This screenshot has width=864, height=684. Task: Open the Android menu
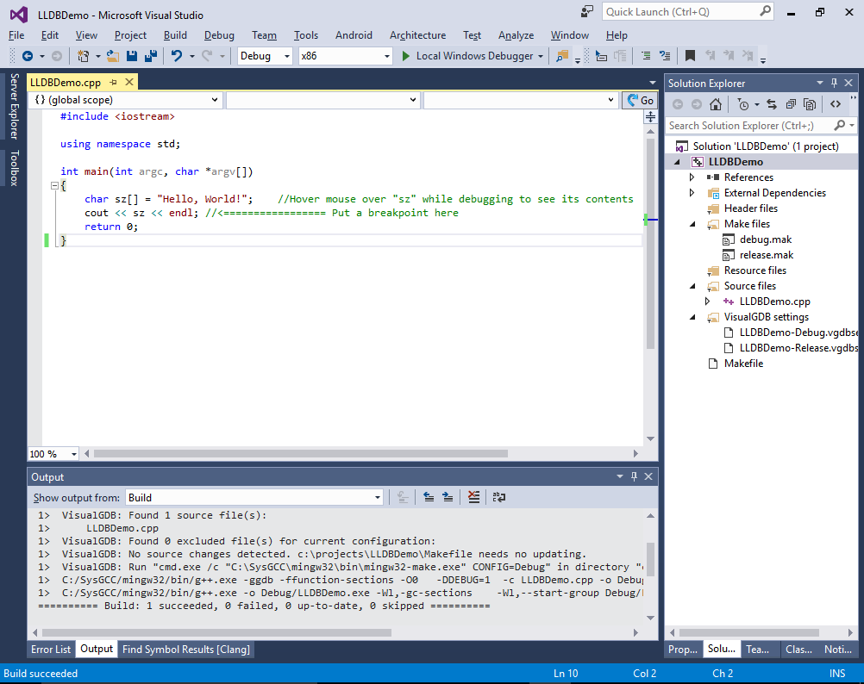coord(354,35)
